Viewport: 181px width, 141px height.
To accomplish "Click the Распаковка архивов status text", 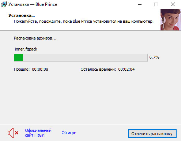I will point(35,38).
